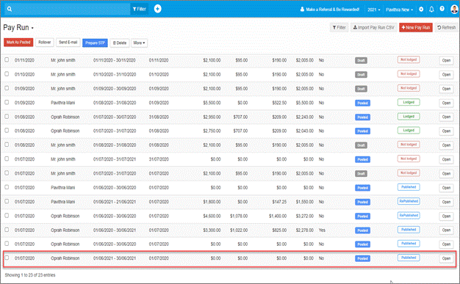Click the '$2,243.00' net pay cell
The height and width of the screenshot is (284, 460).
304,117
